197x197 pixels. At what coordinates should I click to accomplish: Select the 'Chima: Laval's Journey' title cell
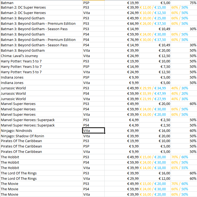(x=41, y=56)
